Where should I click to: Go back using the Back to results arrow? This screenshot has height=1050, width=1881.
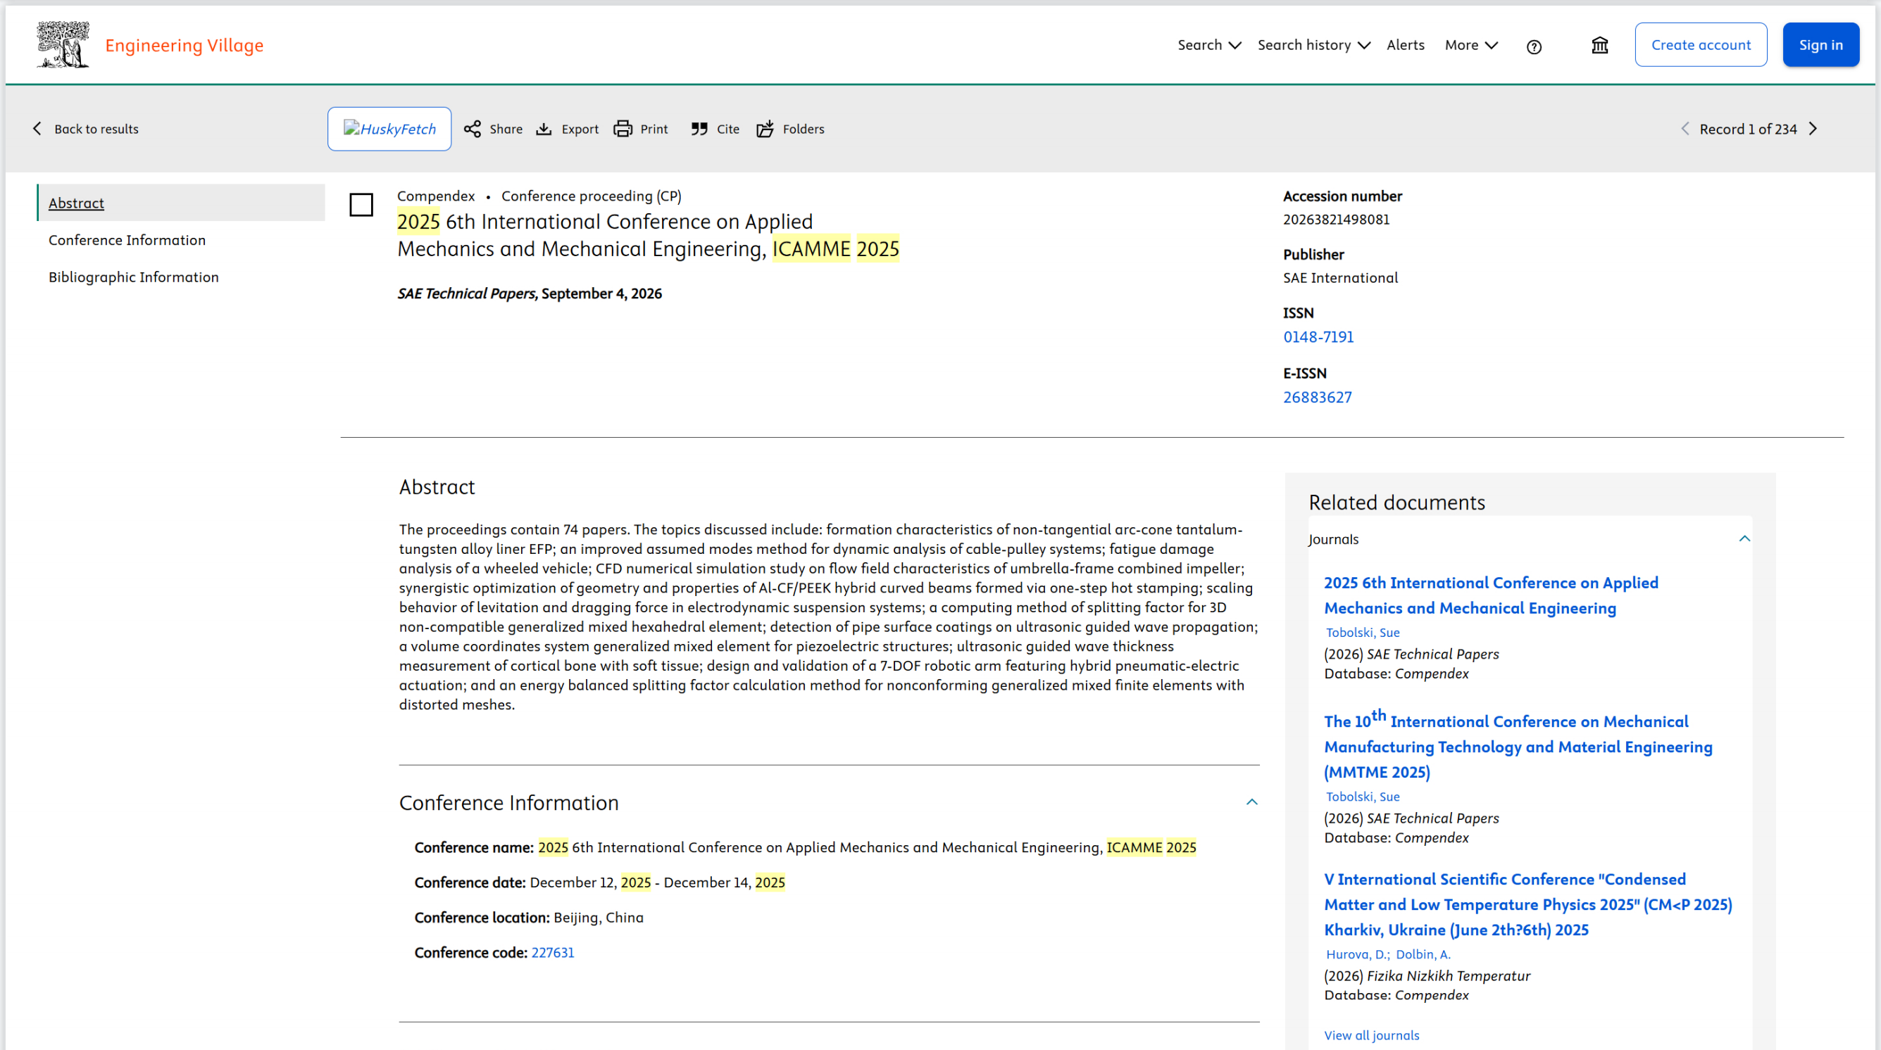[x=37, y=128]
